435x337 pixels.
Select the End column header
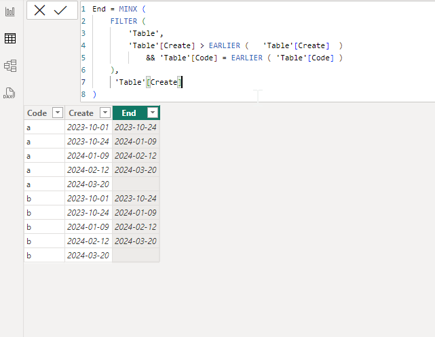point(136,113)
